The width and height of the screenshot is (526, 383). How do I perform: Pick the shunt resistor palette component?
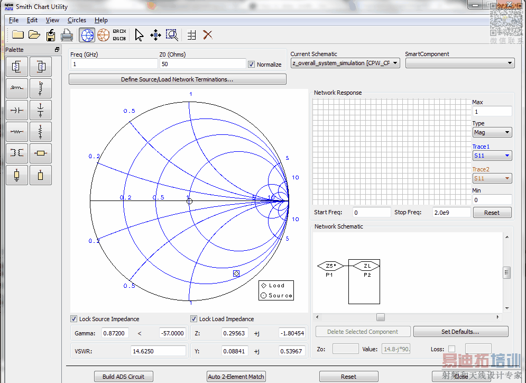(x=41, y=131)
